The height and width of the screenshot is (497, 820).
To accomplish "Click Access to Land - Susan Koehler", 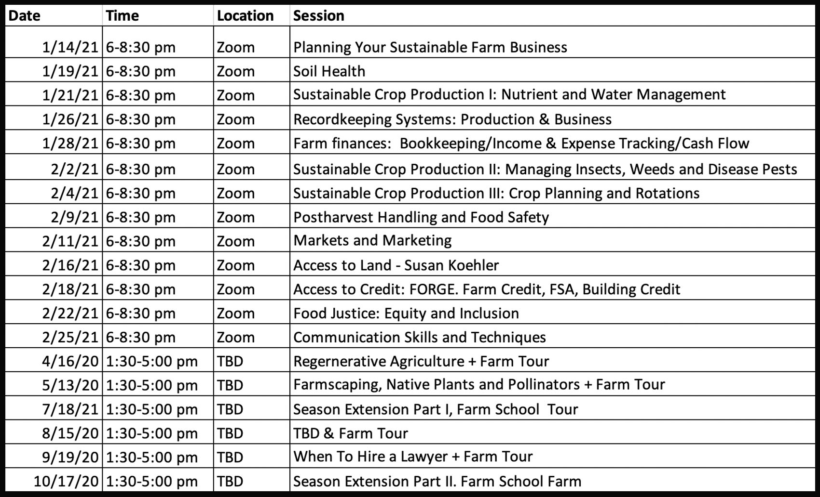I will coord(396,265).
